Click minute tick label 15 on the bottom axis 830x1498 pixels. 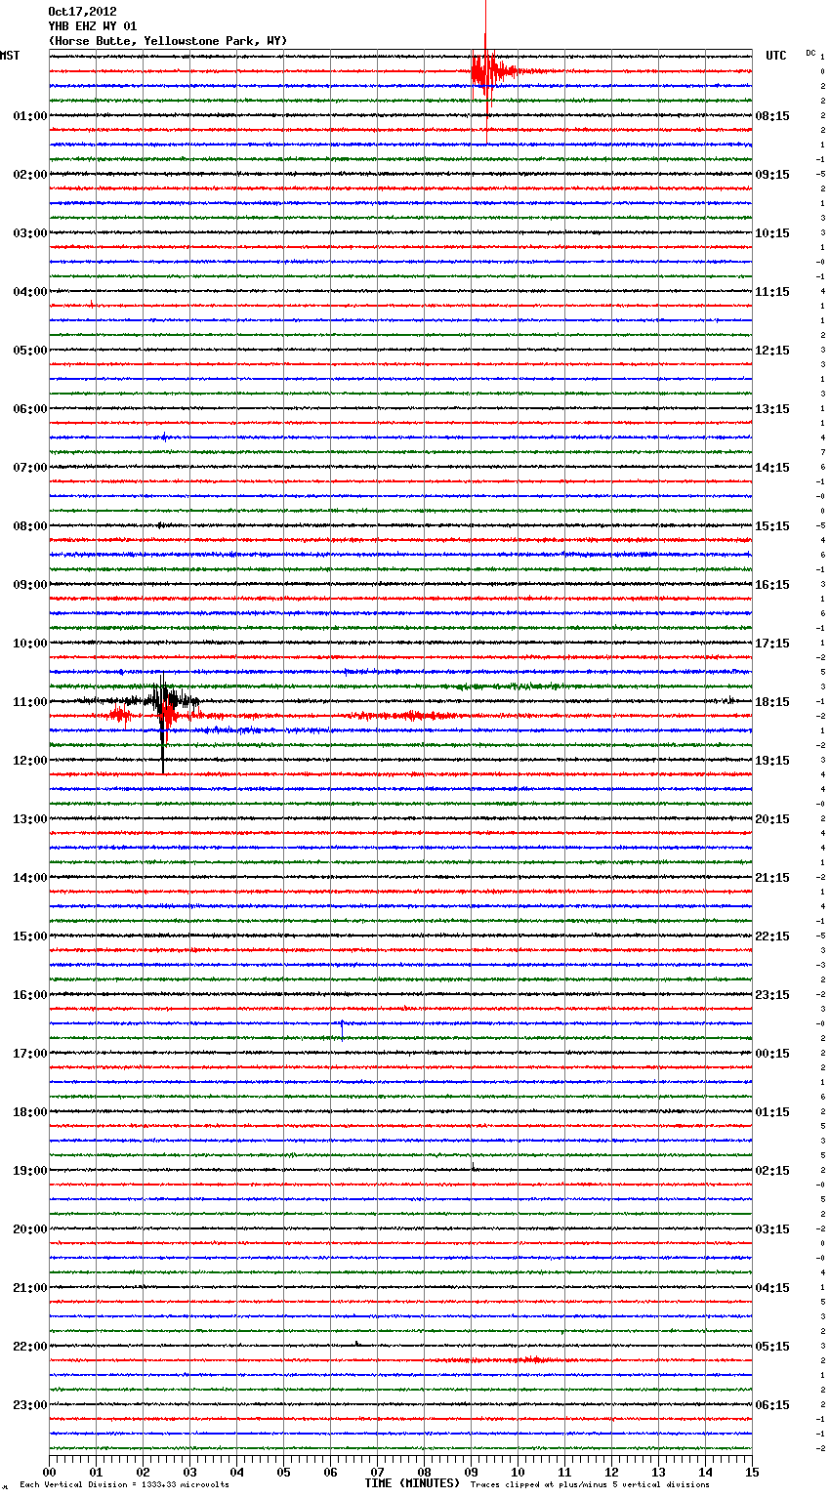tap(753, 1472)
